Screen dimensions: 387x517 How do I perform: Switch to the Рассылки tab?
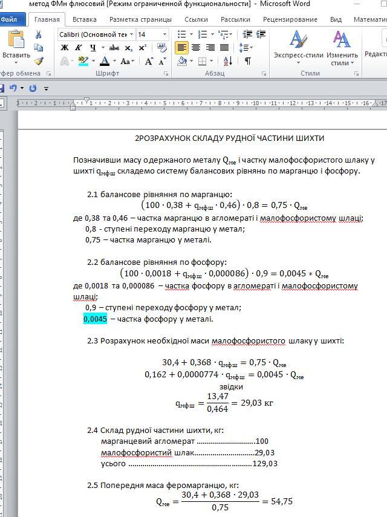(x=235, y=19)
